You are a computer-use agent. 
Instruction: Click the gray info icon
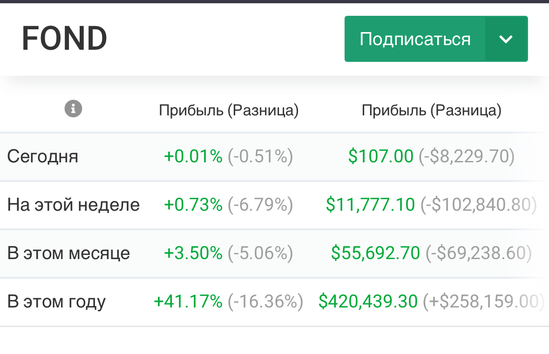[x=73, y=109]
